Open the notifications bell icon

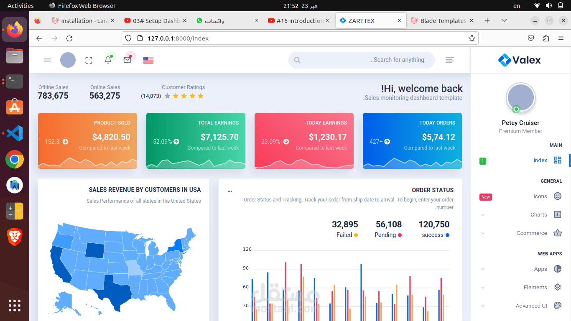[108, 60]
